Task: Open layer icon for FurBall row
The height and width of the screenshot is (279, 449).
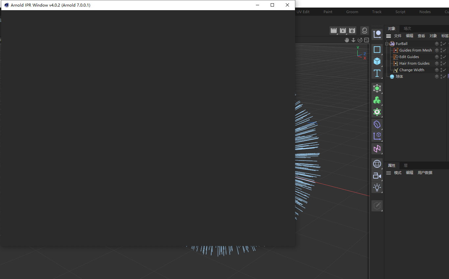Action: tap(437, 44)
